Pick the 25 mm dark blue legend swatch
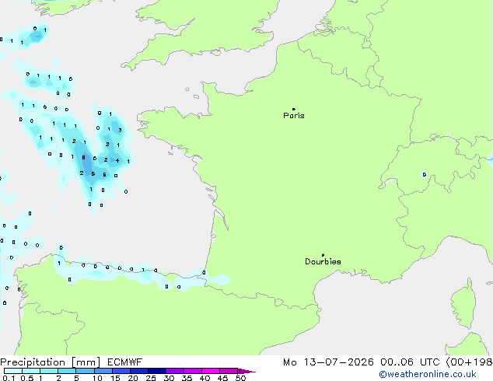The height and width of the screenshot is (381, 493). coord(156,371)
